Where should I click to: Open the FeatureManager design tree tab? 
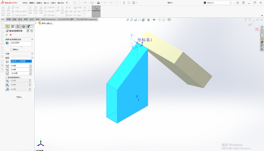[7, 27]
